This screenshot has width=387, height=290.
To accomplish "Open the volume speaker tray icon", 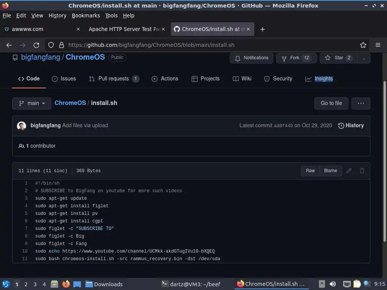I will (x=333, y=284).
